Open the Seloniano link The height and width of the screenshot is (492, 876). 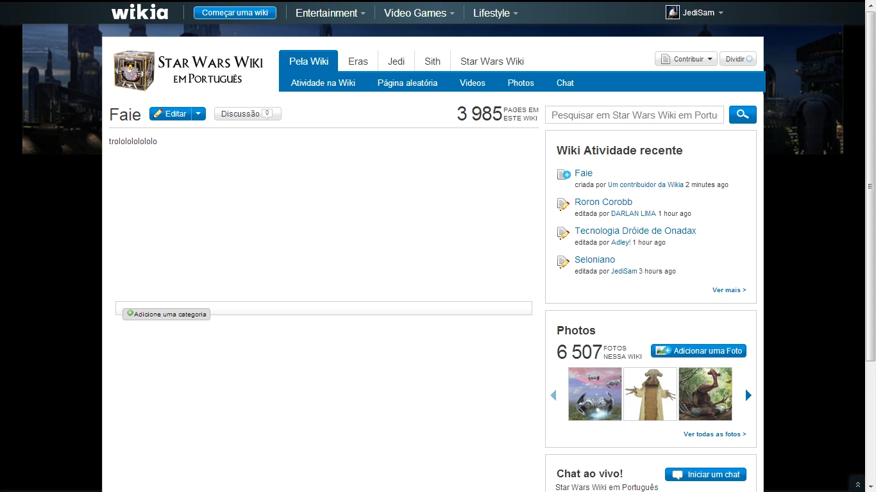pyautogui.click(x=594, y=259)
